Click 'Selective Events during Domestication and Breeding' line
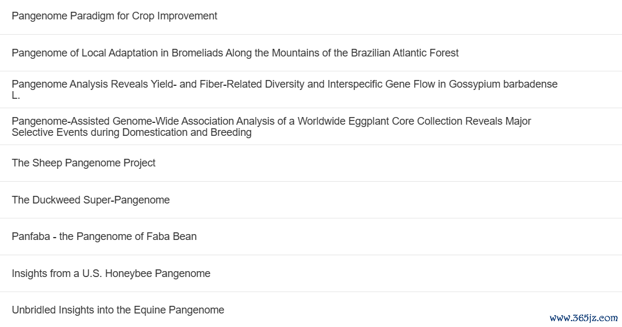Image resolution: width=622 pixels, height=327 pixels. (132, 132)
